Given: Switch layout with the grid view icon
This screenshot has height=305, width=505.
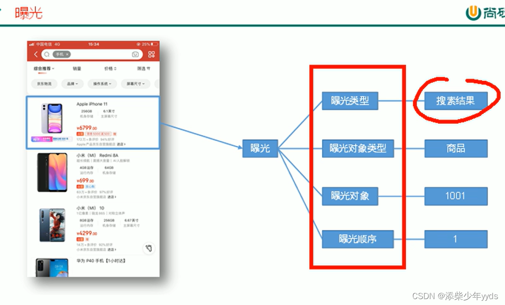Looking at the screenshot, I should [x=151, y=55].
